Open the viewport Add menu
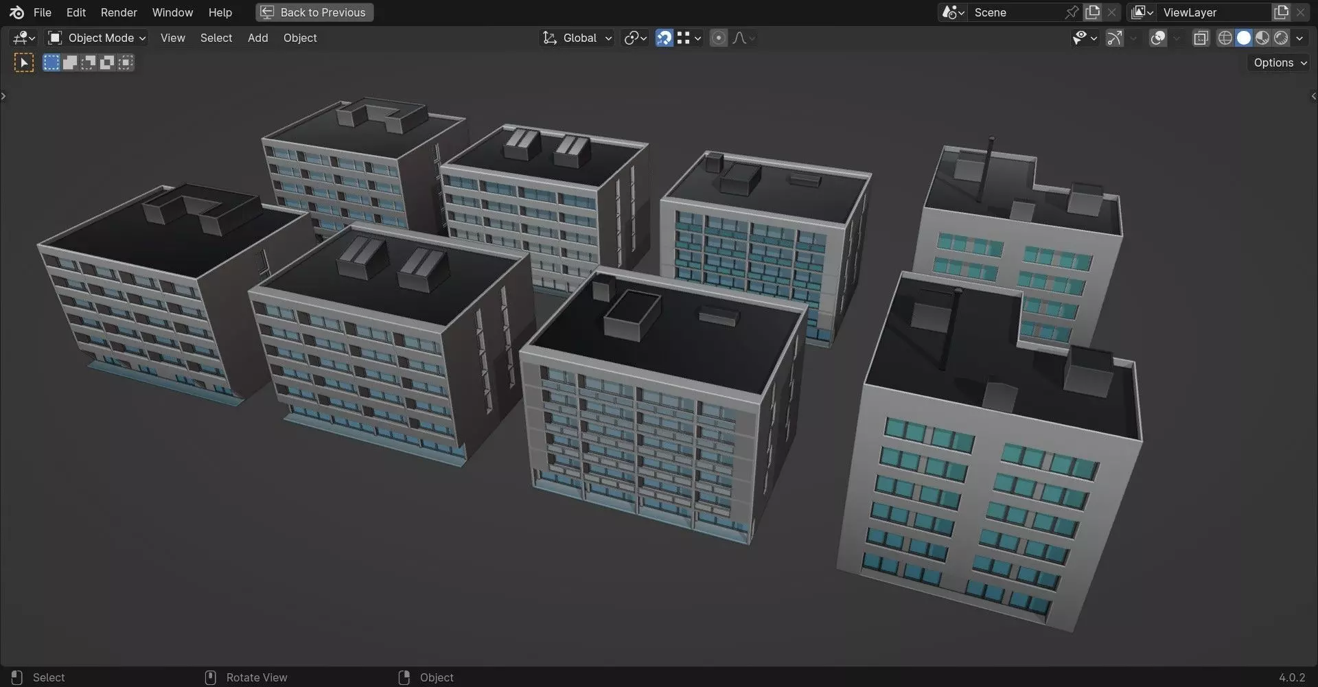1318x687 pixels. [258, 38]
